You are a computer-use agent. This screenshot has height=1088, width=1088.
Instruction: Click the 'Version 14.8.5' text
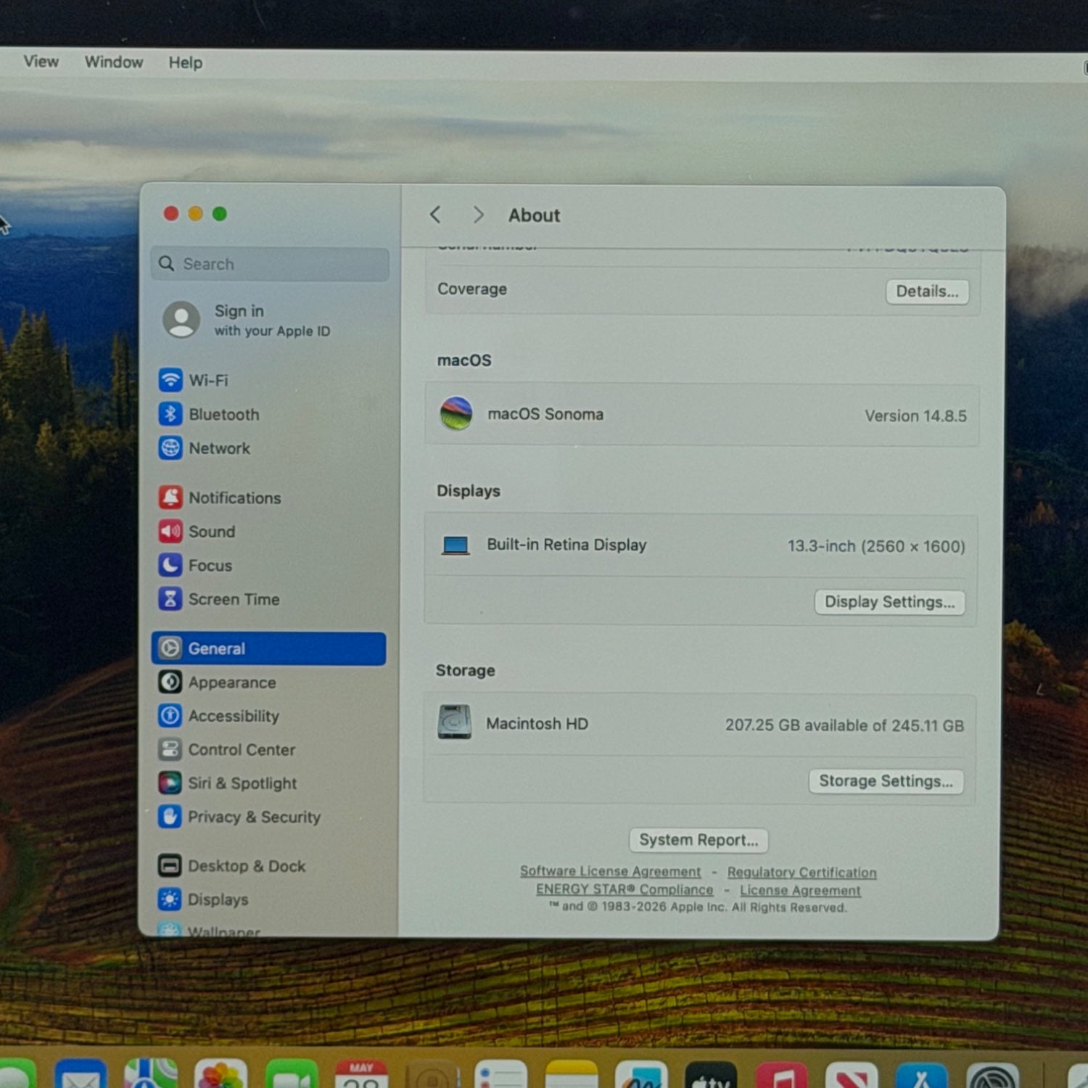pyautogui.click(x=915, y=416)
